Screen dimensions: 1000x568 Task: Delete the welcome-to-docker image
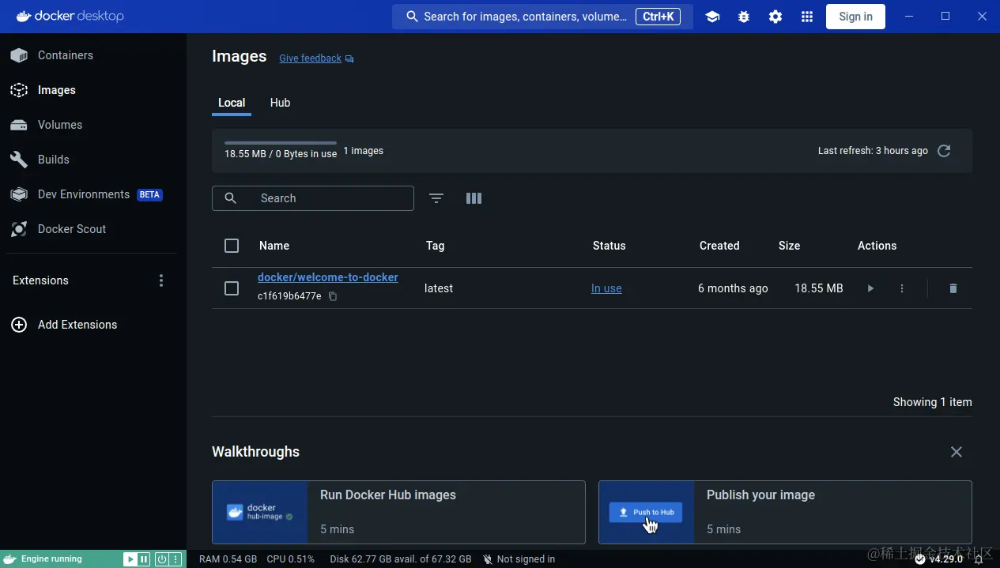pos(953,288)
